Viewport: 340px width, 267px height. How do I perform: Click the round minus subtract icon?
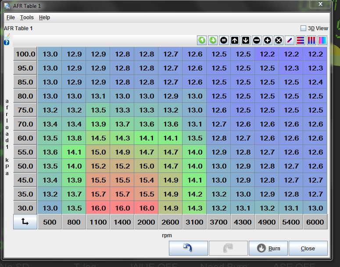coord(257,40)
